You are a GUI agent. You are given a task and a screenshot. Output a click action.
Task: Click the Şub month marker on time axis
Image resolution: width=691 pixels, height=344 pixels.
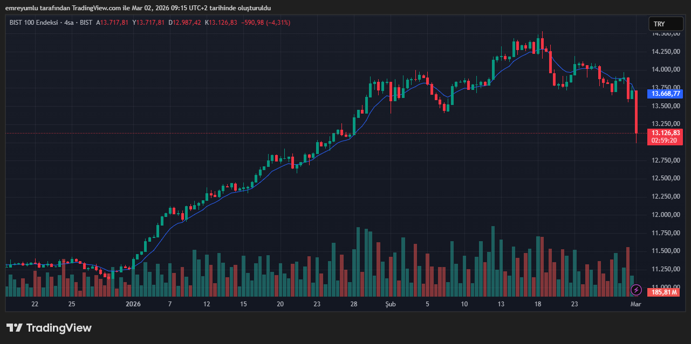coord(390,304)
